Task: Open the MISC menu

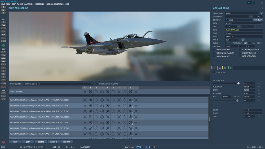Action: [x=67, y=4]
